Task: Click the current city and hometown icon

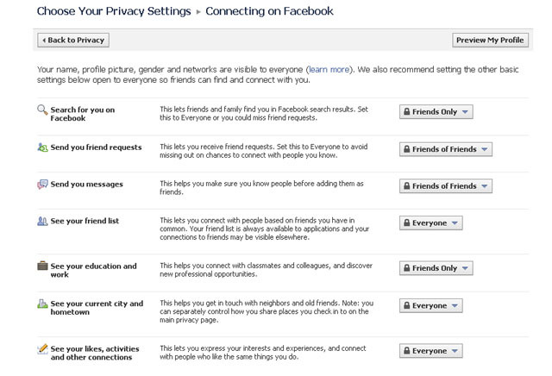Action: pyautogui.click(x=42, y=304)
